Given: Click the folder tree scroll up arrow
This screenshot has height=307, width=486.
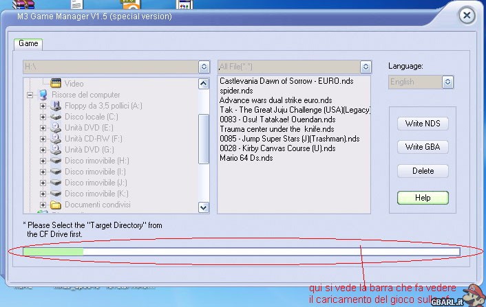Looking at the screenshot, I should pos(204,84).
